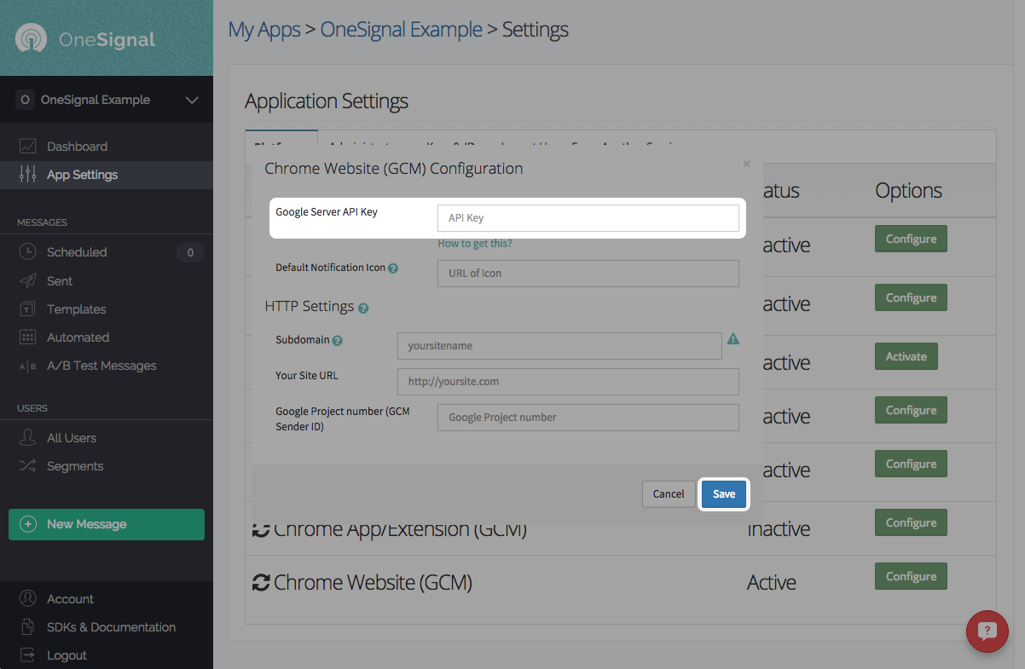
Task: Focus the Your Site URL input
Action: (567, 382)
